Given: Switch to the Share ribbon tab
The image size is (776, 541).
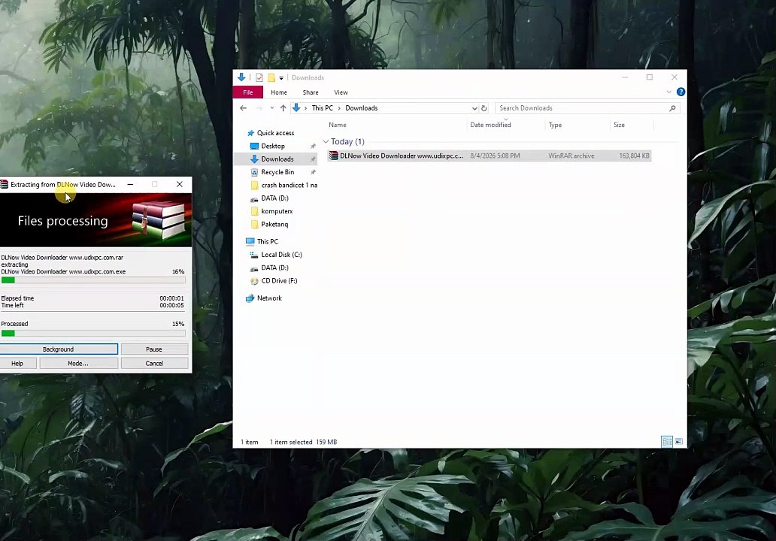Looking at the screenshot, I should [311, 92].
